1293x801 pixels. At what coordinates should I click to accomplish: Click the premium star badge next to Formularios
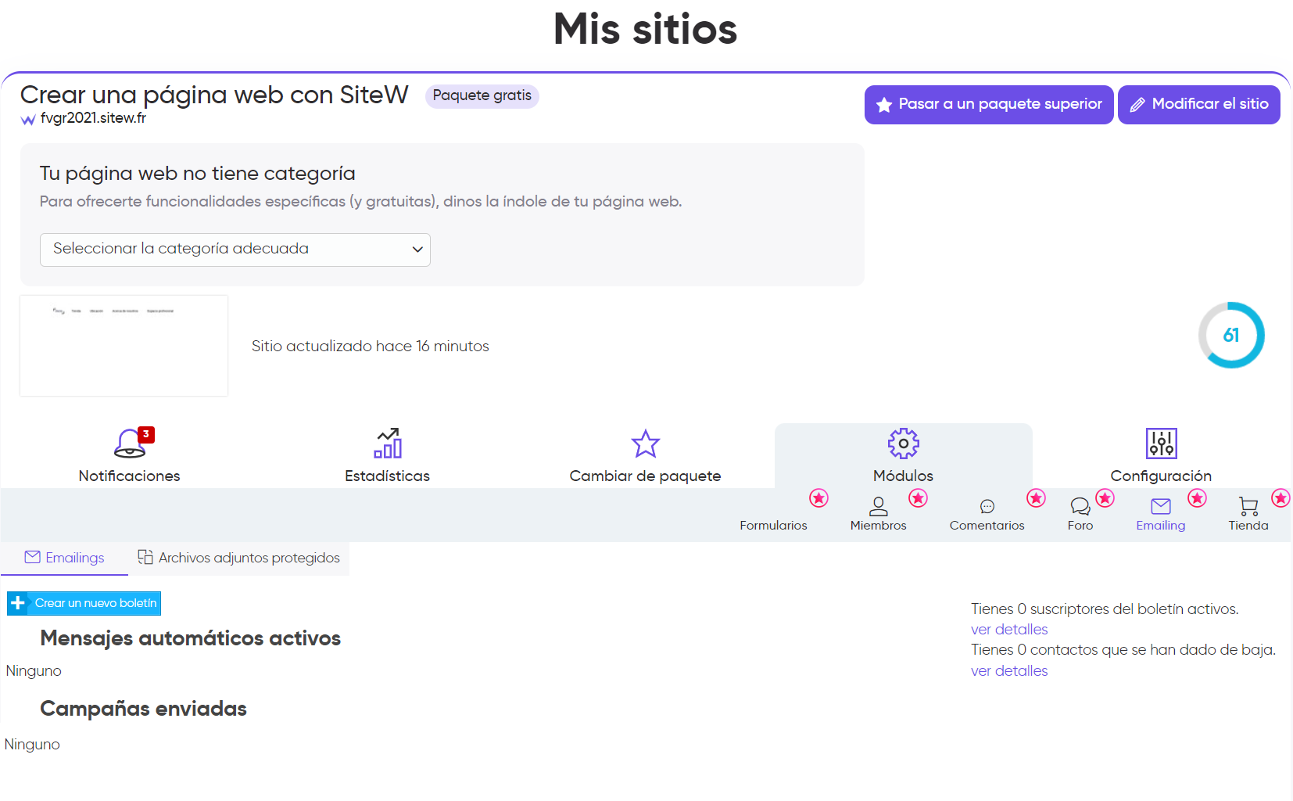[x=818, y=498]
